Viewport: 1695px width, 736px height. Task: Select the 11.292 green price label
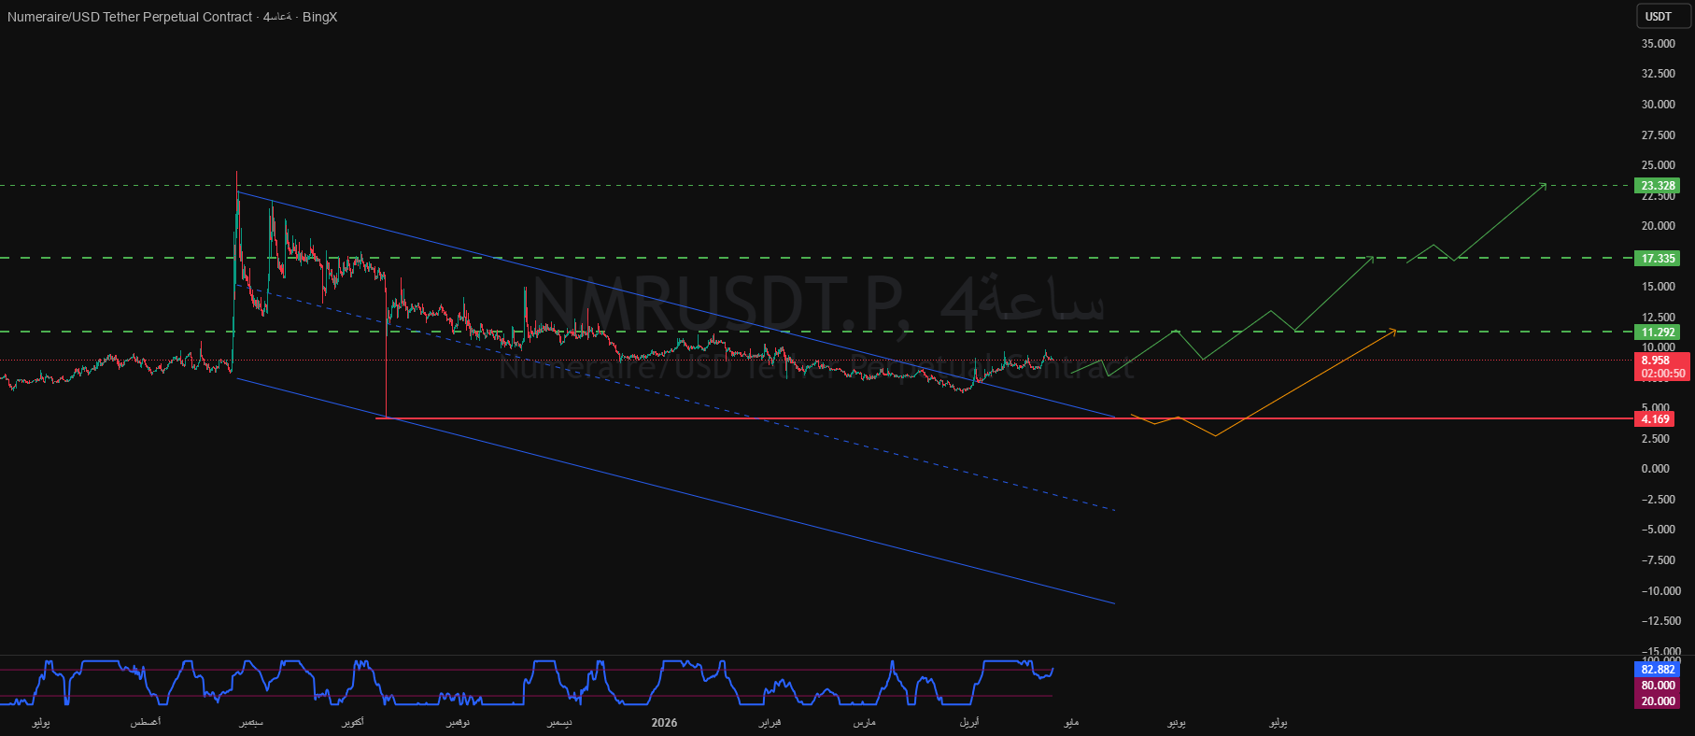coord(1658,333)
